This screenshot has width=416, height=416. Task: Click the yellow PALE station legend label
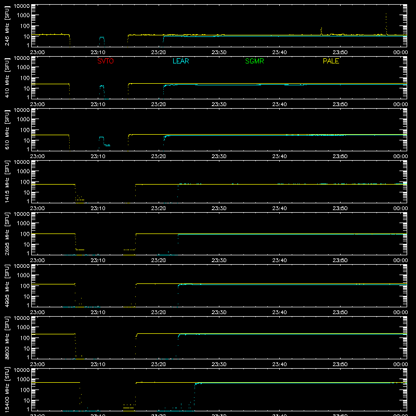pyautogui.click(x=331, y=61)
